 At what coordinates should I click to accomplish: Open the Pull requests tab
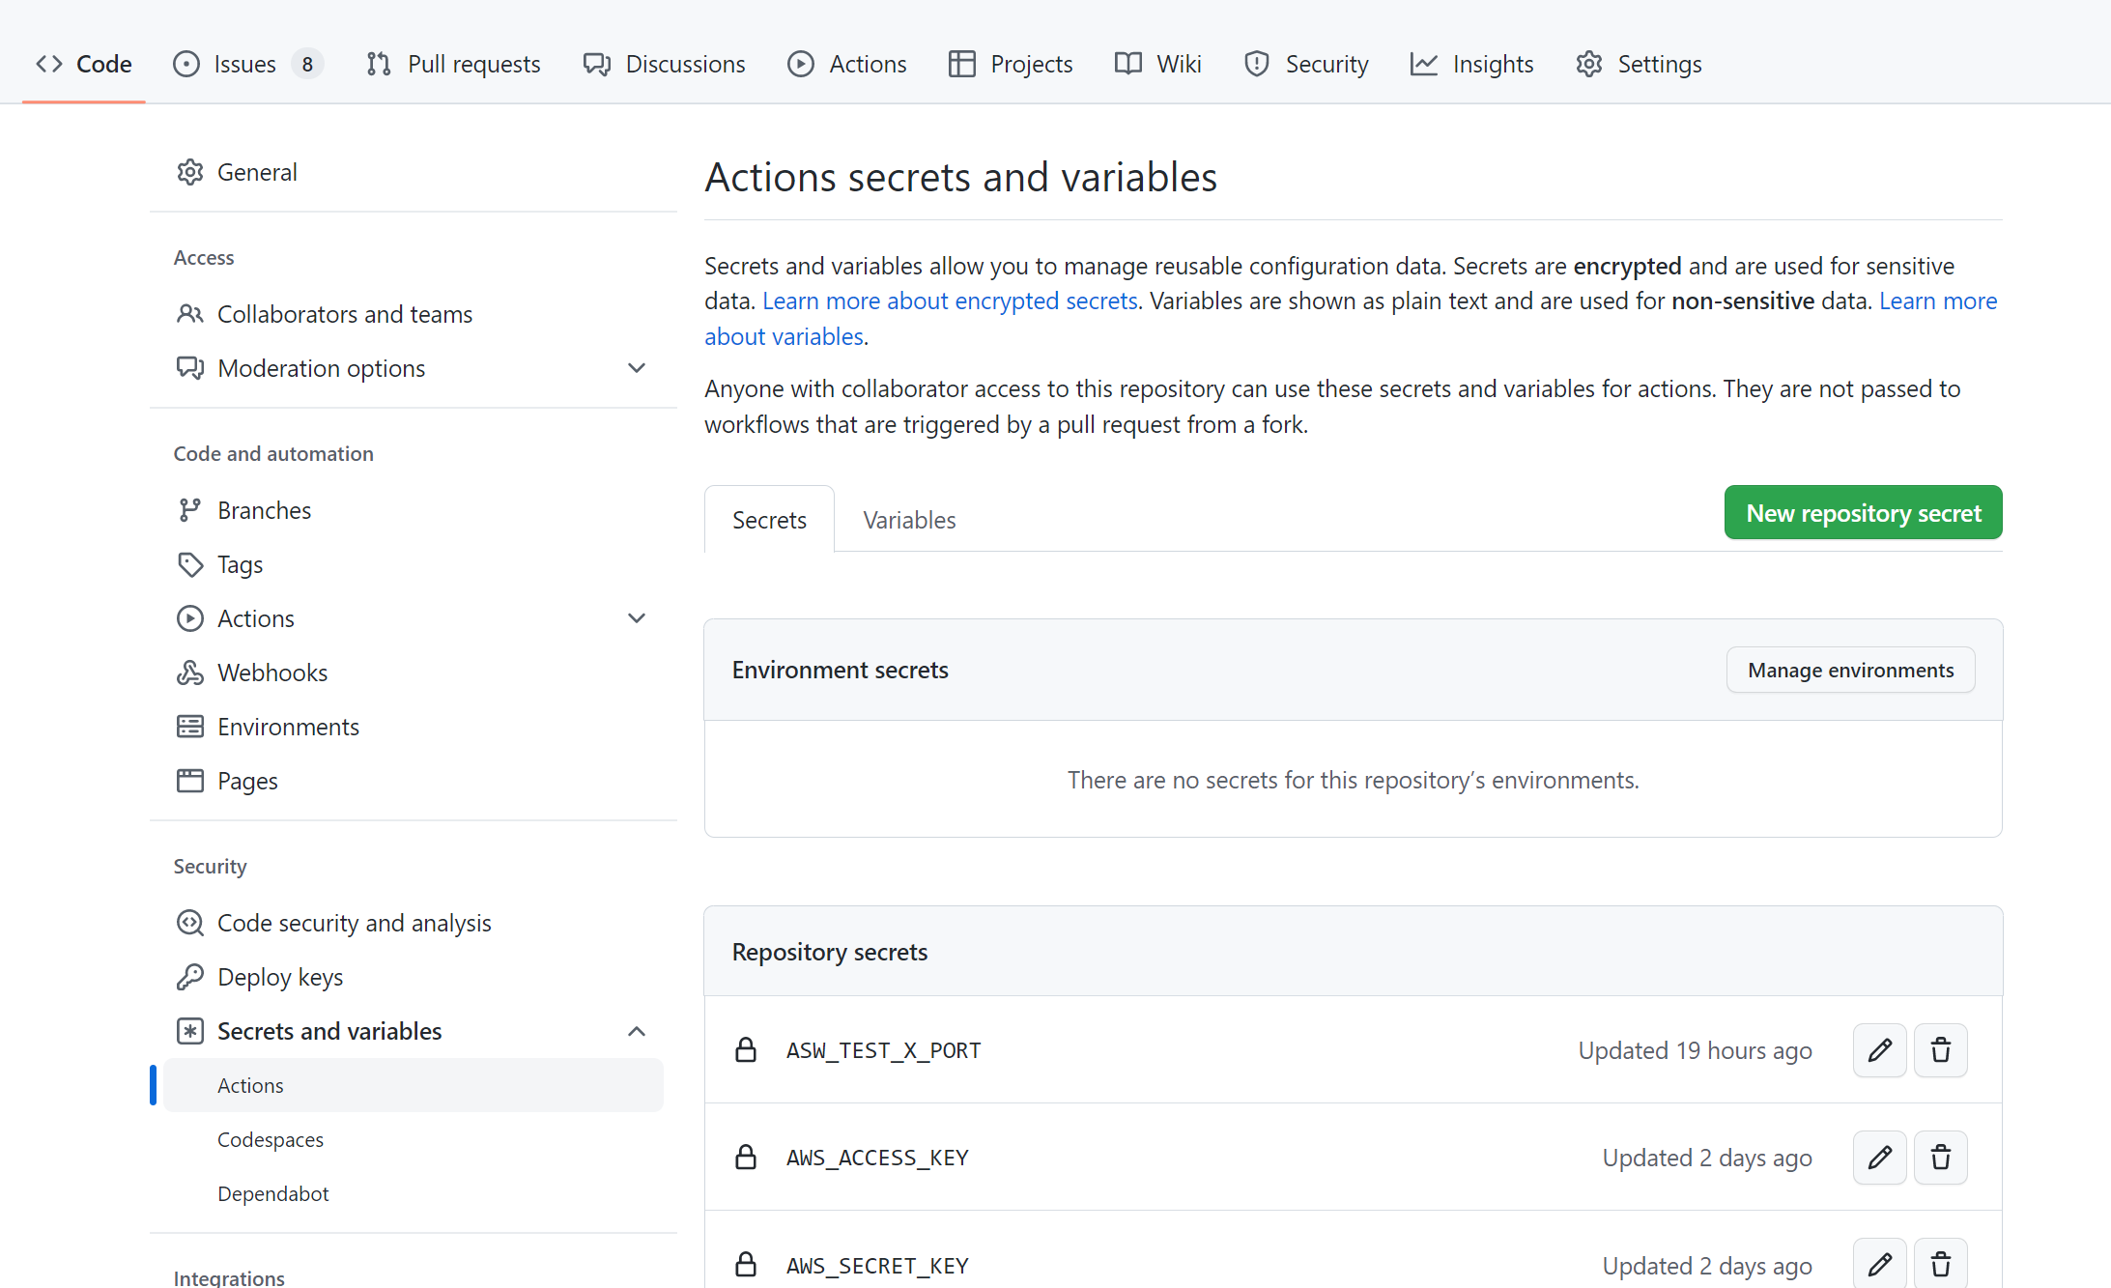click(453, 64)
